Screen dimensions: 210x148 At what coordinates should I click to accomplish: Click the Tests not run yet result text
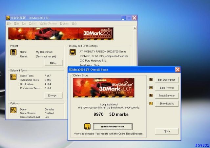point(46,56)
